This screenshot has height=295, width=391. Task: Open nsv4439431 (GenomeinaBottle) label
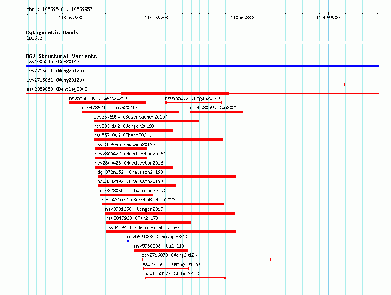[x=142, y=227]
